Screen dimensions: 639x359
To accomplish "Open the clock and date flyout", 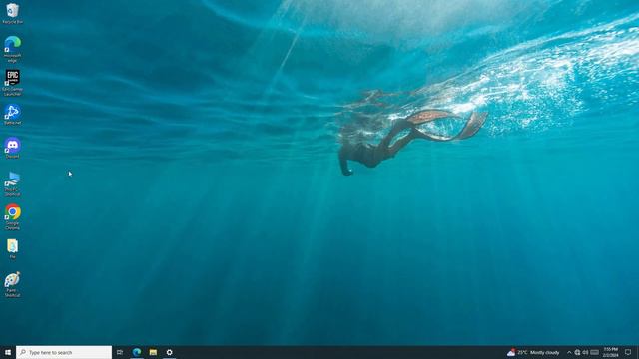I will click(x=610, y=352).
